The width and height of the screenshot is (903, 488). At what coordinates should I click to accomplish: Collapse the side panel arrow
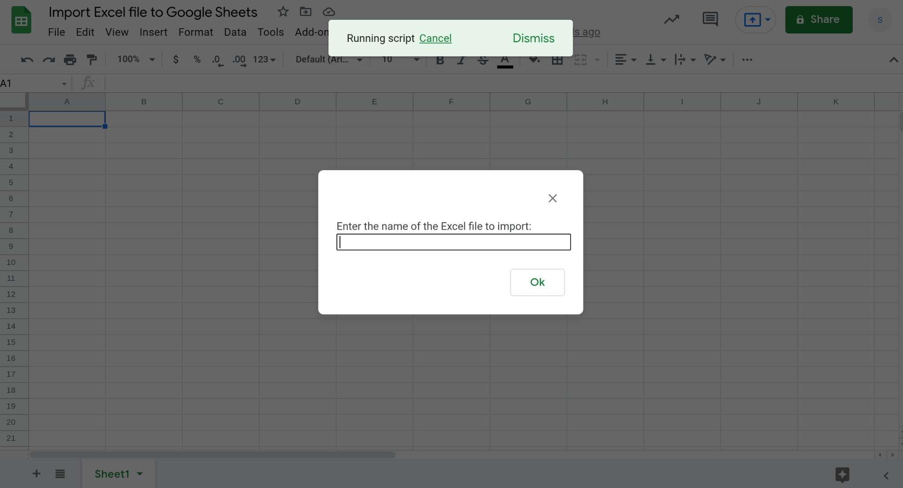[x=886, y=476]
